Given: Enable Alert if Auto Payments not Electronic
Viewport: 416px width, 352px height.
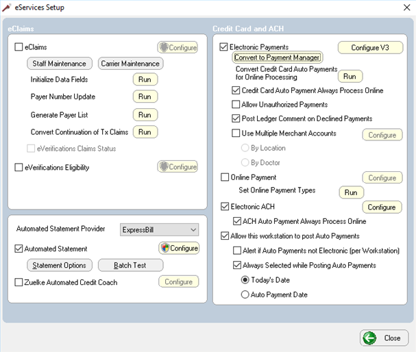Looking at the screenshot, I should click(237, 251).
